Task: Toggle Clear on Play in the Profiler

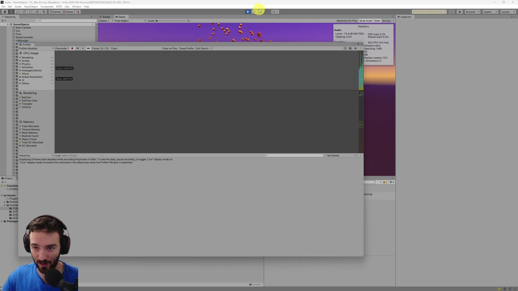Action: click(x=169, y=48)
